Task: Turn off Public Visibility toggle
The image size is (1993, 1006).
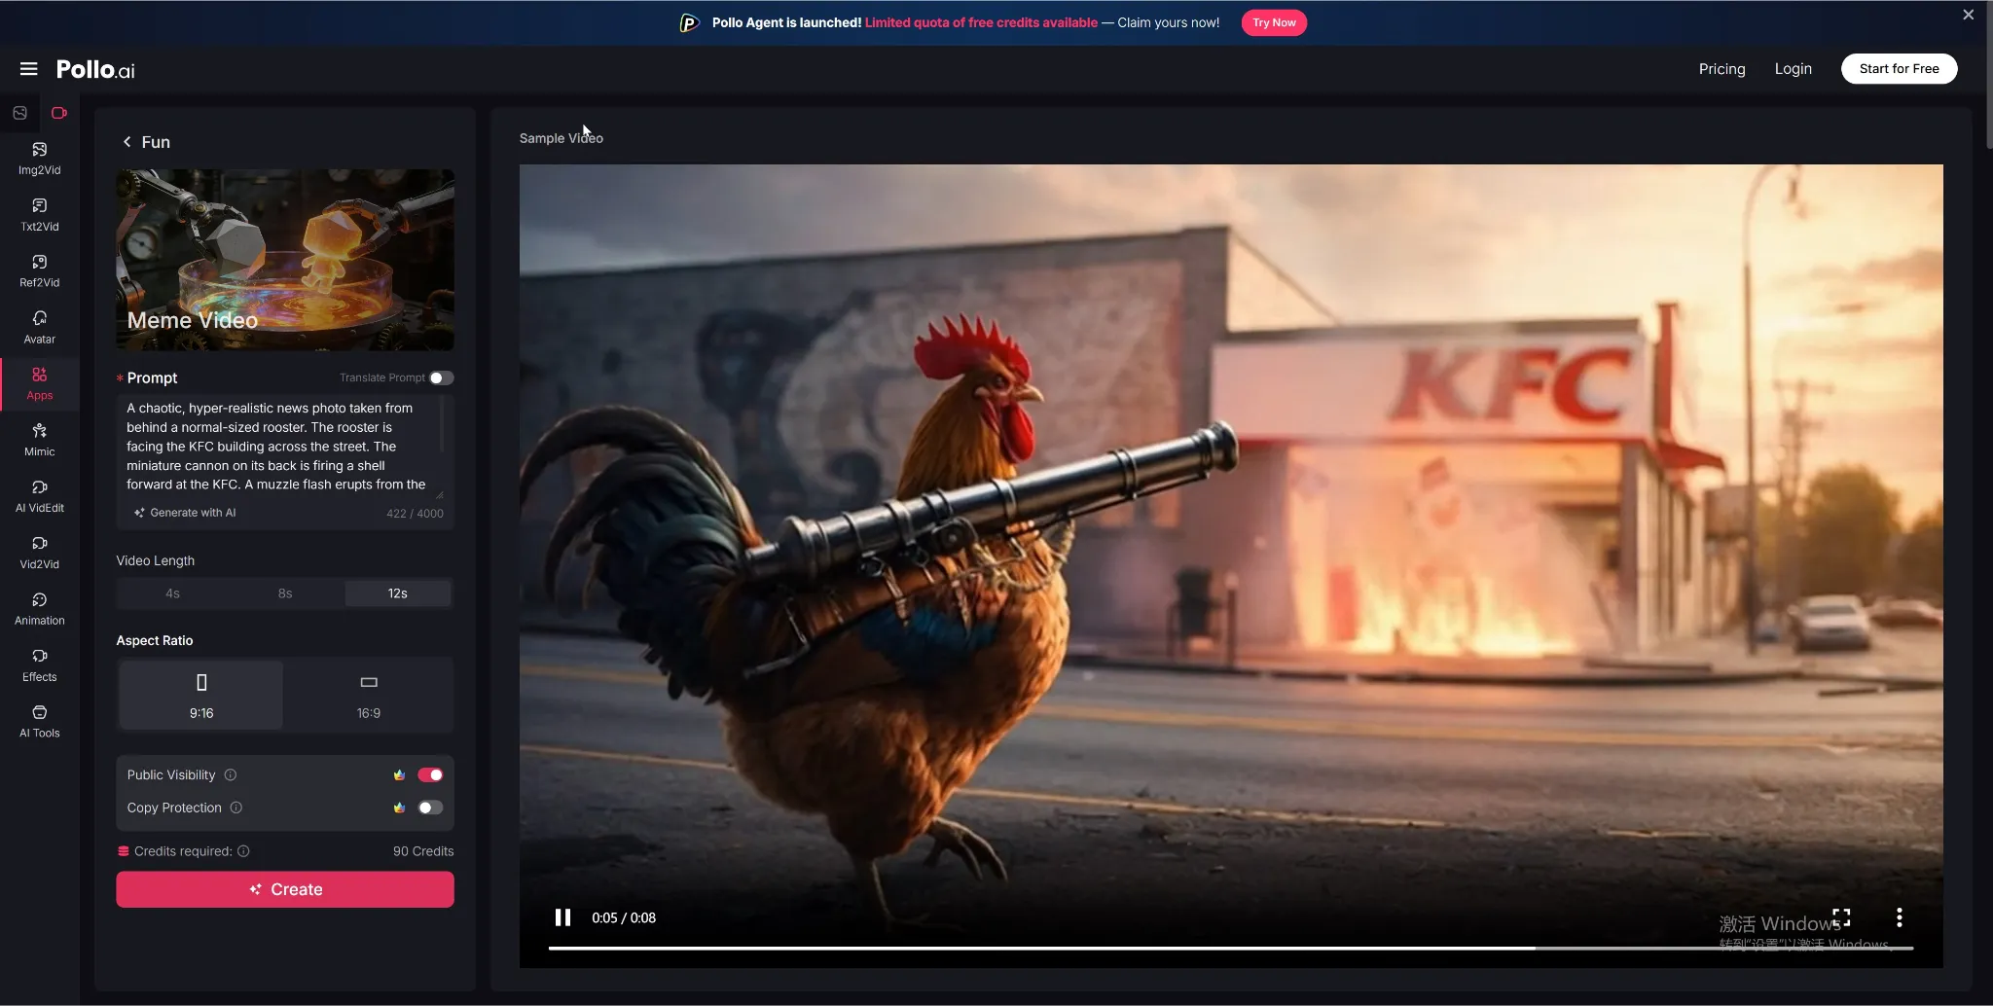Action: pos(430,774)
